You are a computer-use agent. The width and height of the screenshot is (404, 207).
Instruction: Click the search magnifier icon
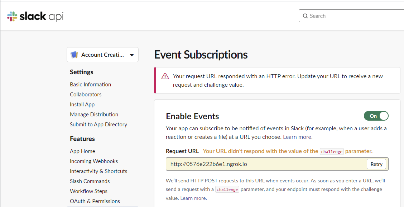(305, 16)
